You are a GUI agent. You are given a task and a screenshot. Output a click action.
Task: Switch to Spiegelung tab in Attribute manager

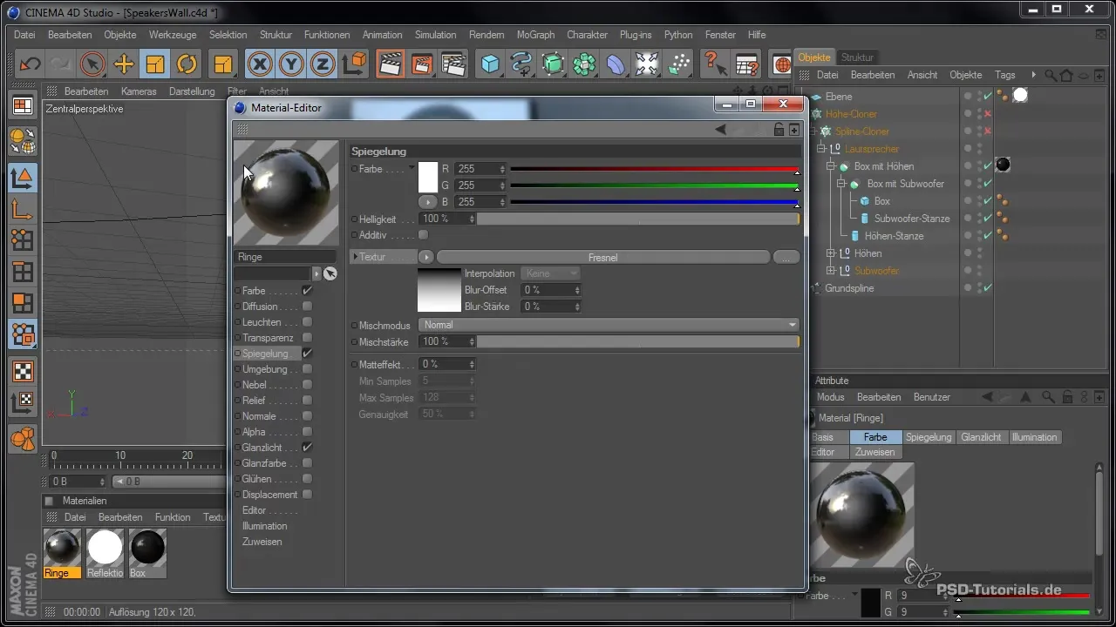click(x=929, y=437)
